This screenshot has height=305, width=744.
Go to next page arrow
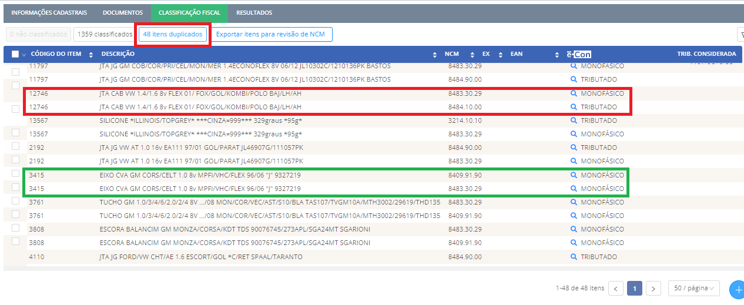point(653,289)
